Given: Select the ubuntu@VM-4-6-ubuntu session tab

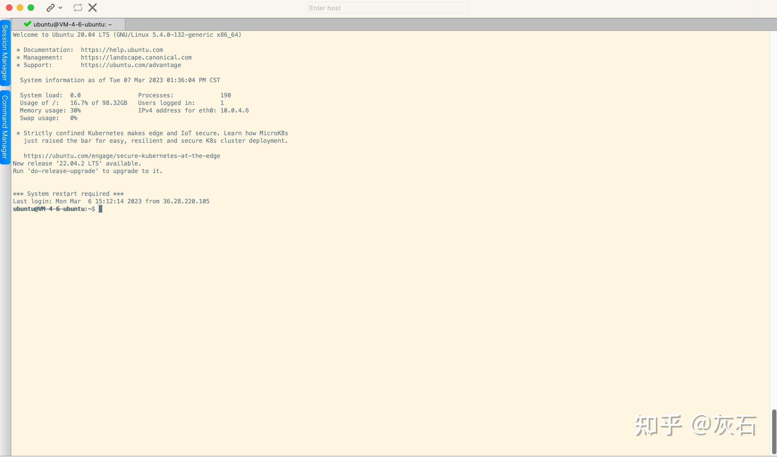Looking at the screenshot, I should 68,24.
